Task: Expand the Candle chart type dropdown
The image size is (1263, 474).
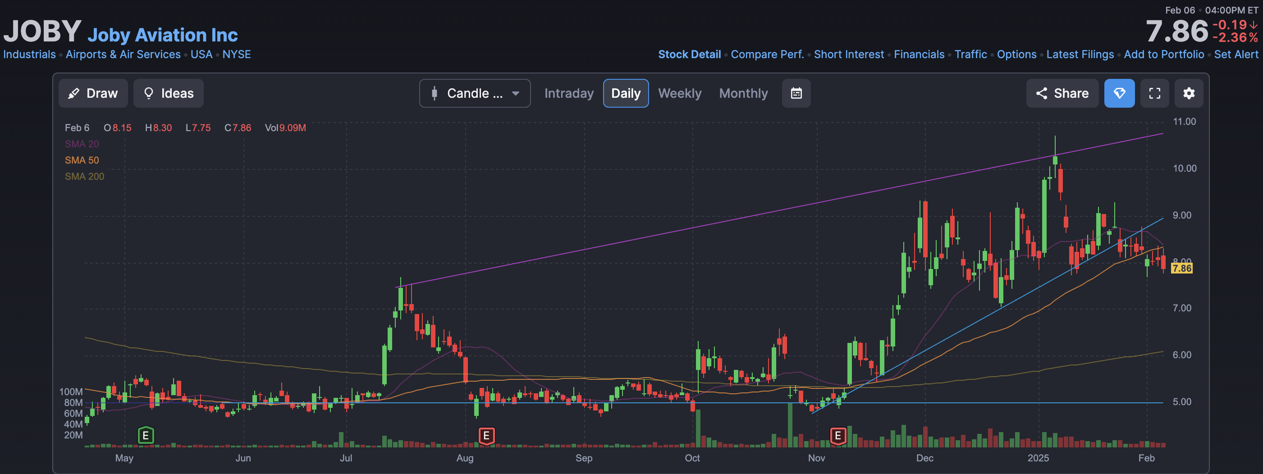Action: (x=475, y=93)
